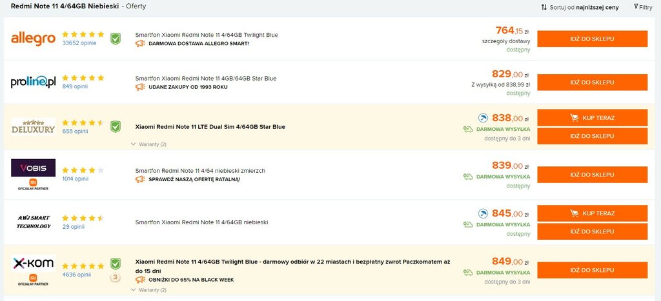This screenshot has width=661, height=301.
Task: Click the free delivery truck icon for Vobis
Action: [468, 177]
